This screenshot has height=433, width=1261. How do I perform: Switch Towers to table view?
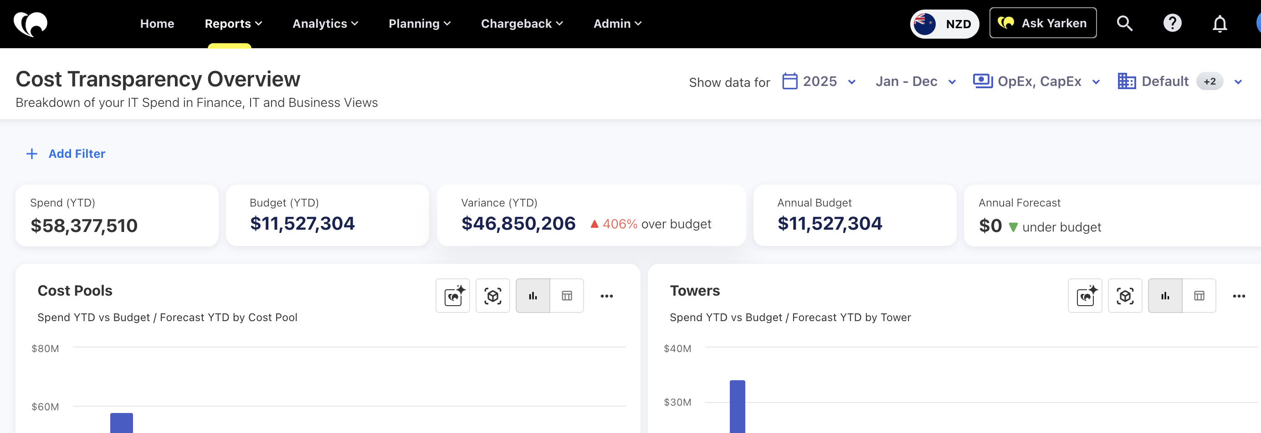pyautogui.click(x=1199, y=296)
